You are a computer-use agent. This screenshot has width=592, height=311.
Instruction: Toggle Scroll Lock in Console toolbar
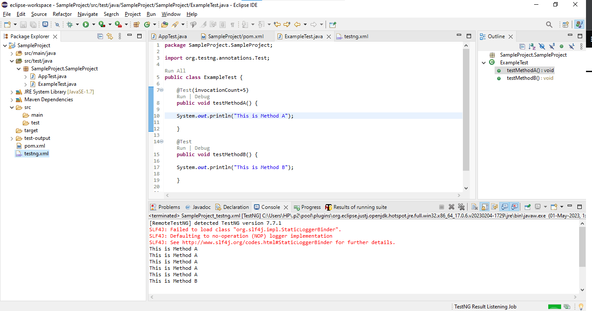point(484,207)
